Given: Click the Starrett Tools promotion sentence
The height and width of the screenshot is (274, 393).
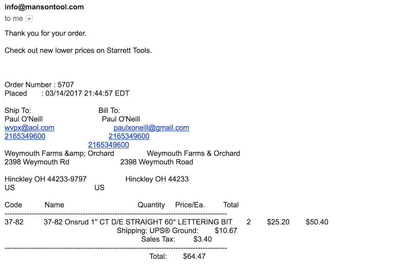Looking at the screenshot, I should [x=78, y=51].
